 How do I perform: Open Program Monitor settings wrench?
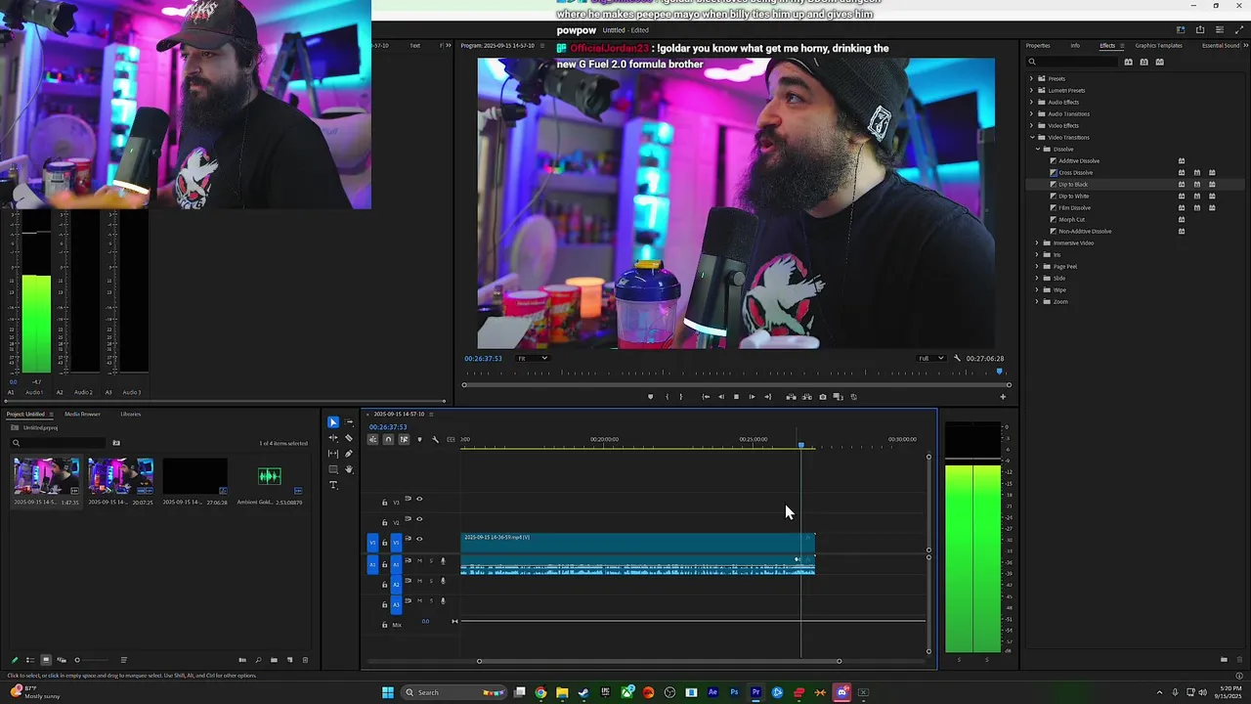(x=957, y=358)
